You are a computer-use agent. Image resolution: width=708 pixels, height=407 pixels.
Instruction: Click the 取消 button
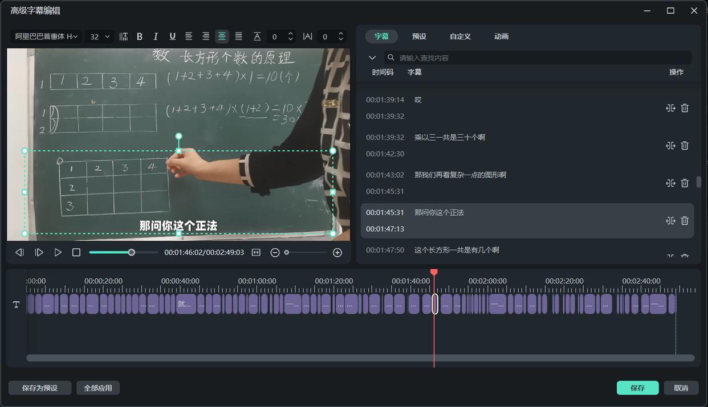pyautogui.click(x=681, y=388)
